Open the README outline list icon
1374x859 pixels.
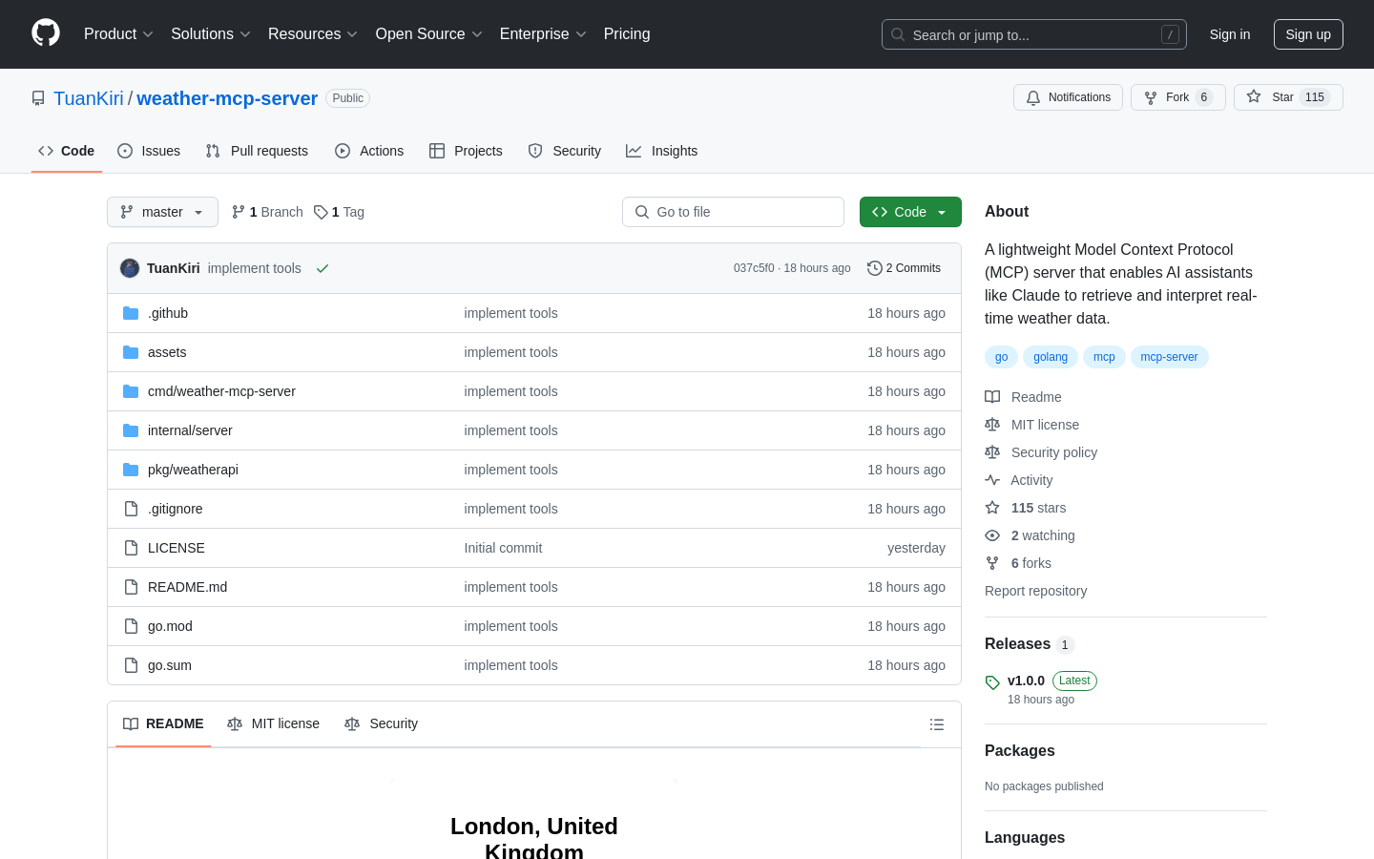937,724
